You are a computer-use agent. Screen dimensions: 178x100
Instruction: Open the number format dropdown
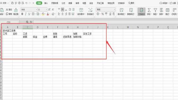tap(106, 10)
